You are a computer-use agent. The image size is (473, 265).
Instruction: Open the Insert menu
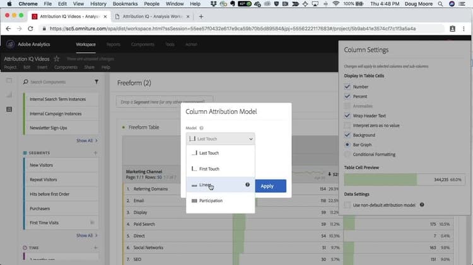tap(42, 67)
